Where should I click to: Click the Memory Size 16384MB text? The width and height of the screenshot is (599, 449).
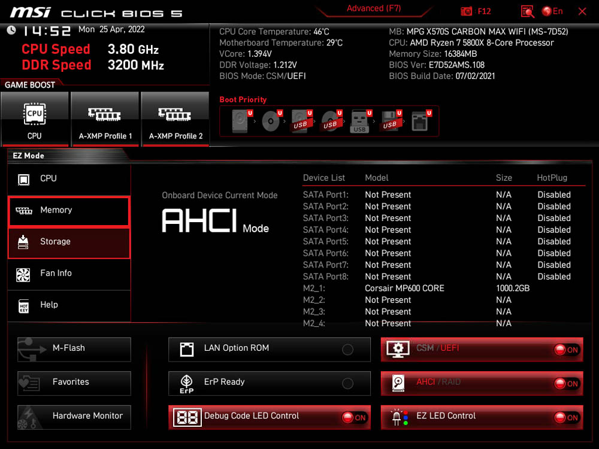tap(433, 54)
